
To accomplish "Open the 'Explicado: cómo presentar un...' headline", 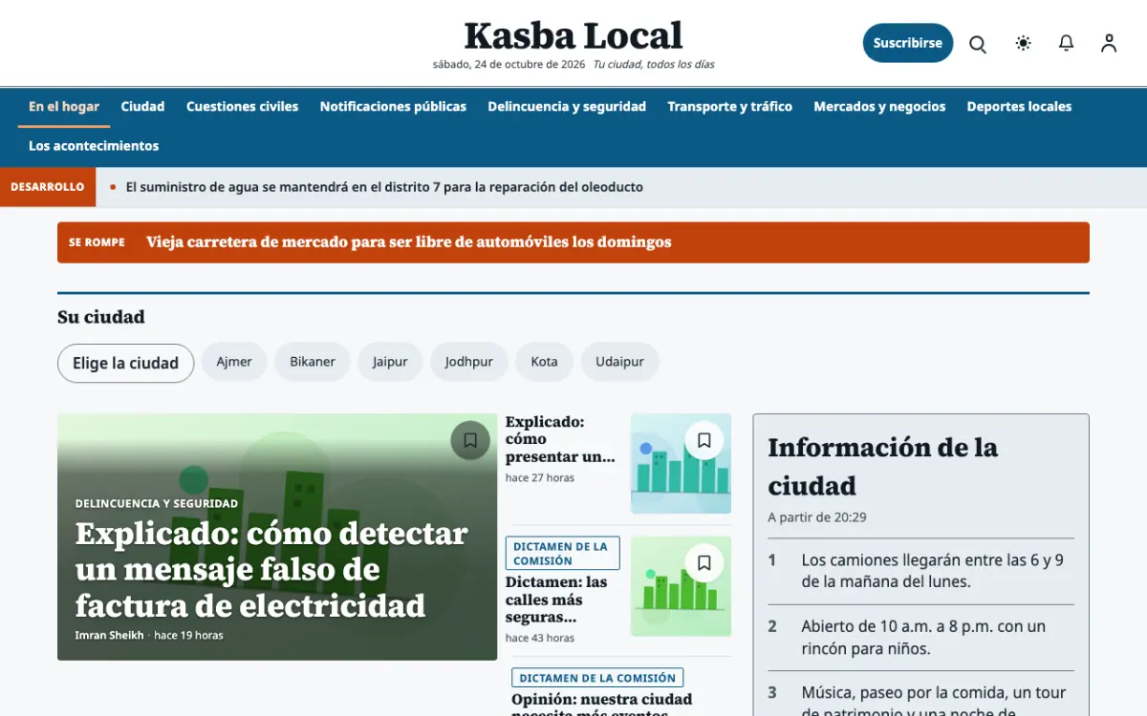I will [x=560, y=439].
